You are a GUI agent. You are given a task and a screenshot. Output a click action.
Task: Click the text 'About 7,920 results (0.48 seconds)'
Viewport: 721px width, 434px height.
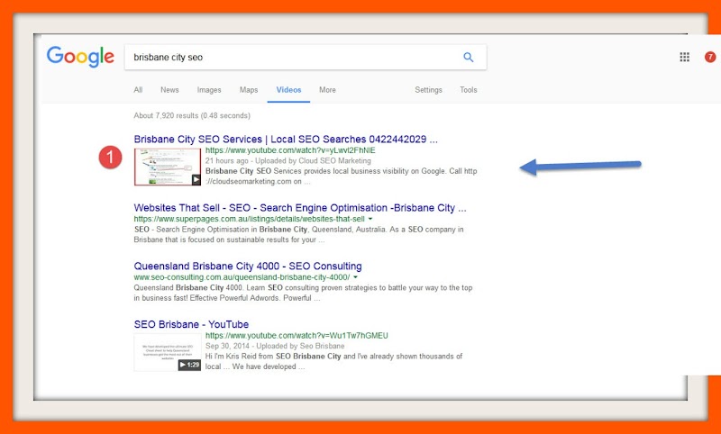[x=192, y=116]
